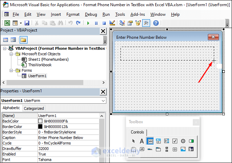
Task: Click the BackColor color swatch
Action: (40, 121)
